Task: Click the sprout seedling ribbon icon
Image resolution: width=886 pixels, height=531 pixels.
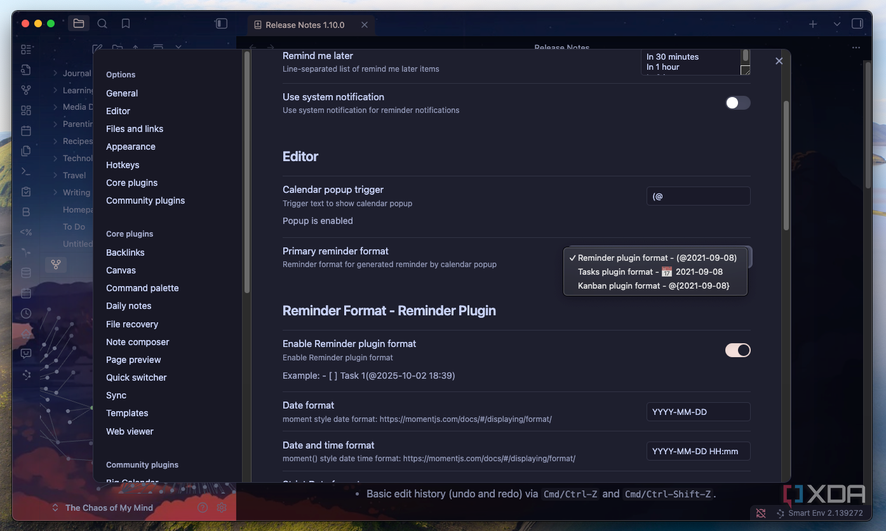Action: coord(26,252)
